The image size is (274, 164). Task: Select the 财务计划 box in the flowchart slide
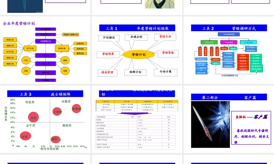tap(62, 48)
